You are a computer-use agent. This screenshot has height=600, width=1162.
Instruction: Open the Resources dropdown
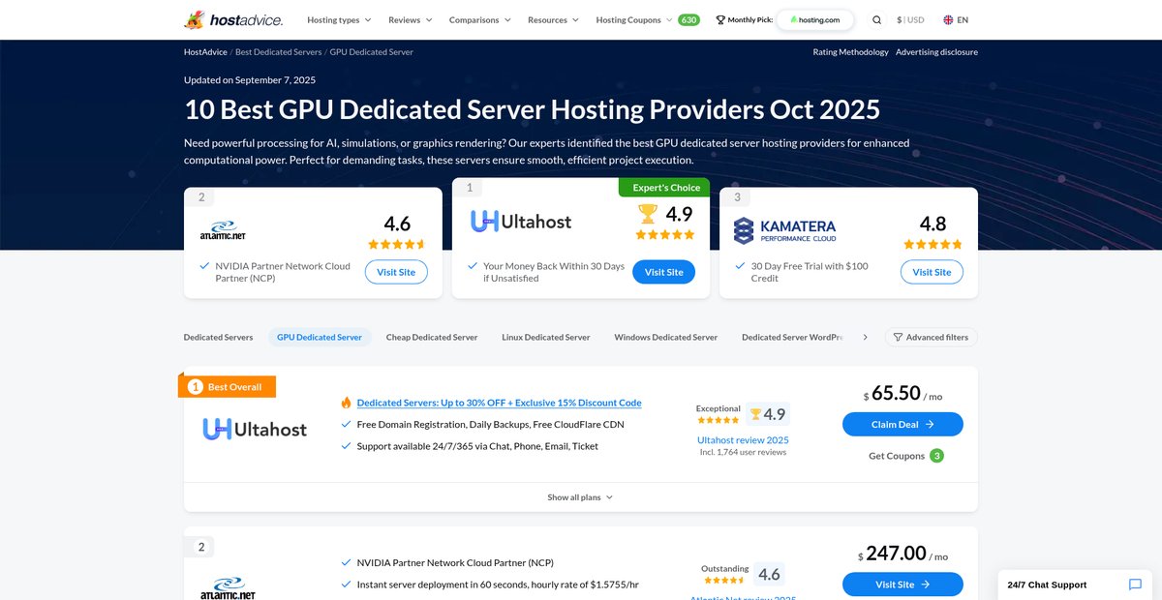pyautogui.click(x=553, y=19)
